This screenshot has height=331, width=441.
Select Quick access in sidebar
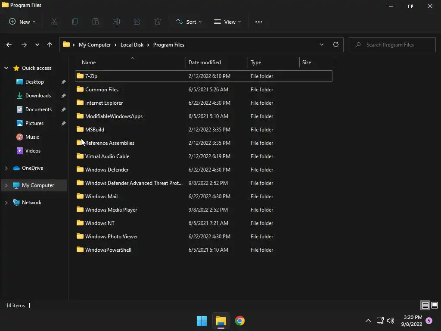pos(37,68)
